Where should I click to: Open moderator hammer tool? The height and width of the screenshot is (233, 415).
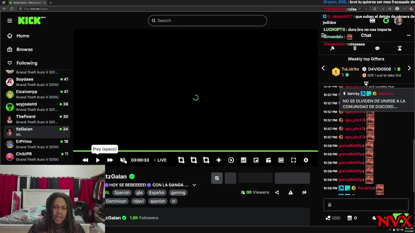332,48
